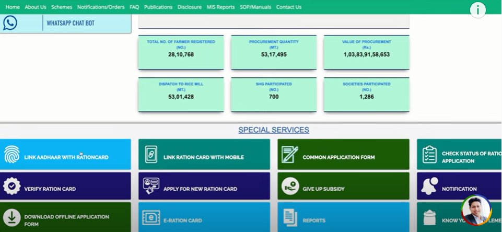
Task: Go to Notifications/Orders in the navigation bar
Action: [x=101, y=7]
